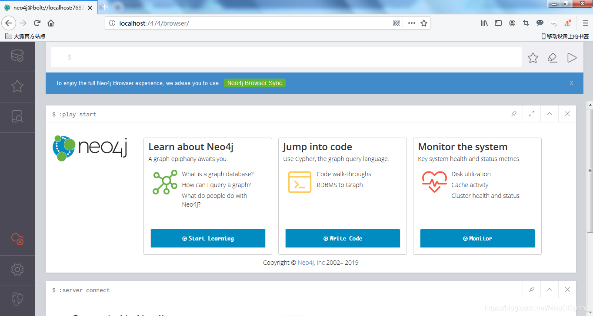Pin the :server connect frame

[x=532, y=290]
